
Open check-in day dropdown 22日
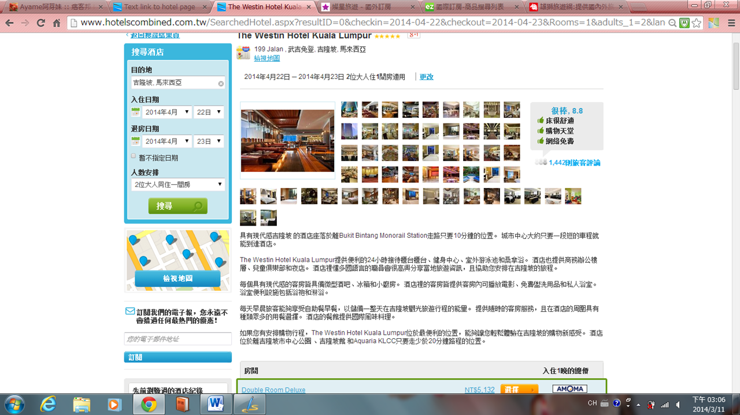coord(209,112)
